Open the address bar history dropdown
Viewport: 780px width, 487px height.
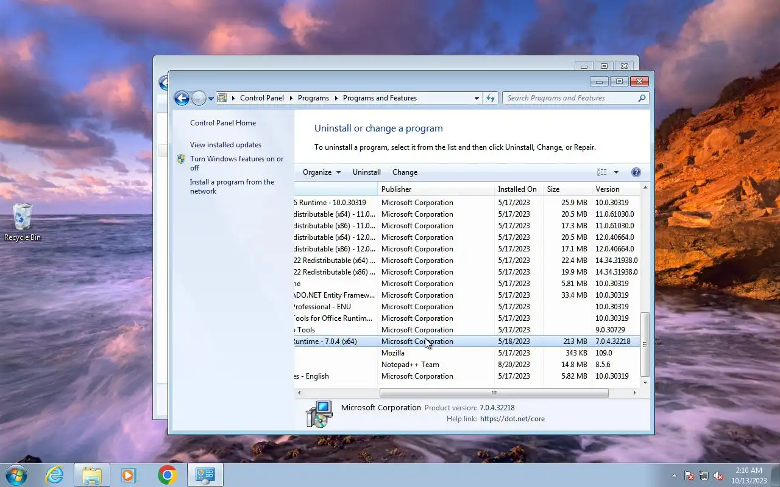pos(477,98)
